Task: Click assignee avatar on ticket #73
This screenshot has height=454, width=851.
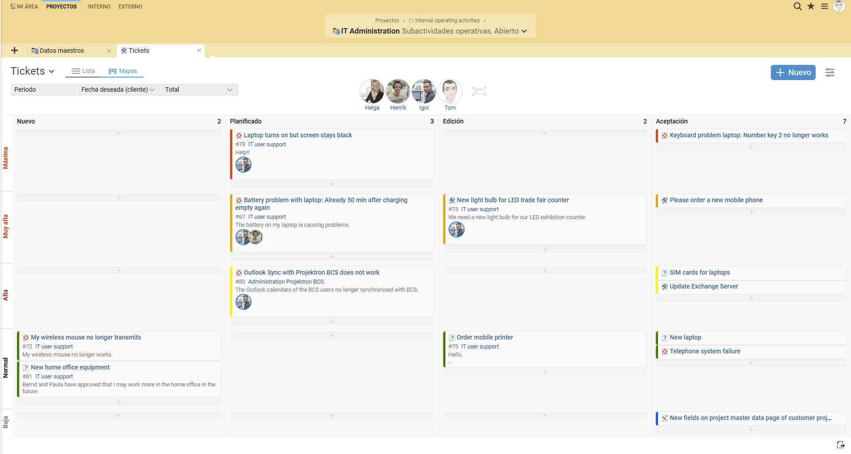Action: (457, 229)
